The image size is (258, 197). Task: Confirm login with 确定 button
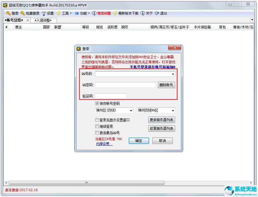pyautogui.click(x=139, y=141)
